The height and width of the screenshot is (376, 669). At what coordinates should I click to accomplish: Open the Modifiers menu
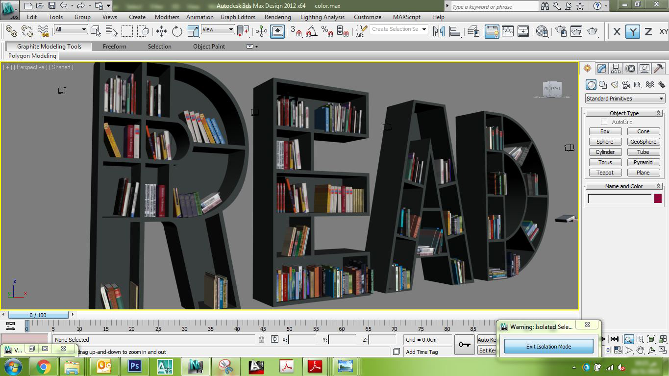[x=167, y=17]
